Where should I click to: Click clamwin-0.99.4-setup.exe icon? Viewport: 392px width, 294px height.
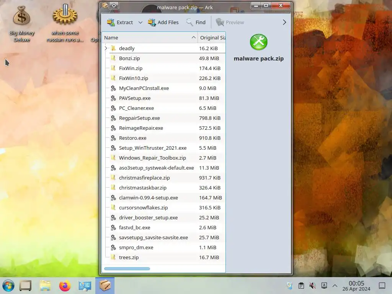point(113,198)
